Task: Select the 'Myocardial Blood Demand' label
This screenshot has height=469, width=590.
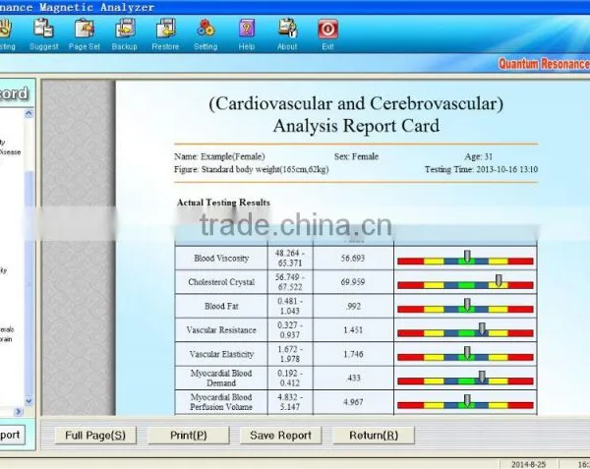Action: click(221, 378)
